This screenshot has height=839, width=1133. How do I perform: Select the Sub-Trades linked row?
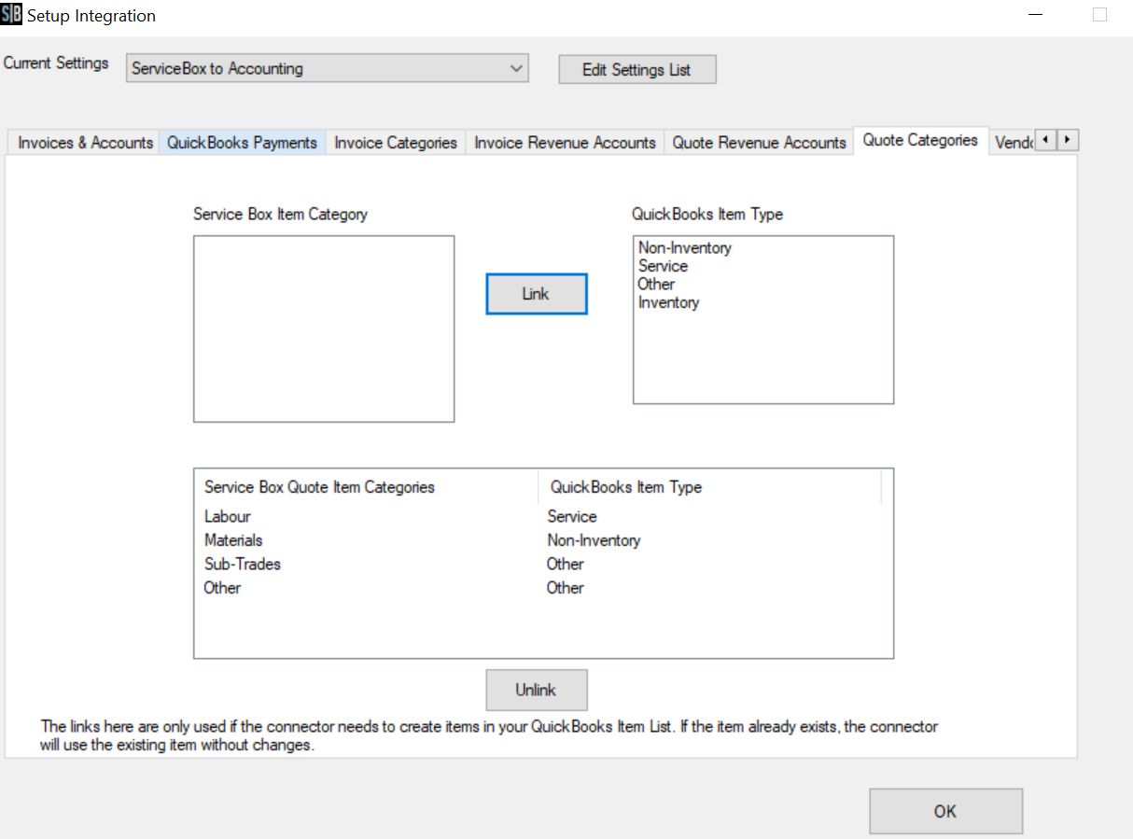(x=543, y=564)
